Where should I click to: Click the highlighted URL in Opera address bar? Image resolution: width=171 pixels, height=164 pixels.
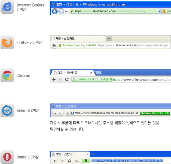tap(127, 161)
